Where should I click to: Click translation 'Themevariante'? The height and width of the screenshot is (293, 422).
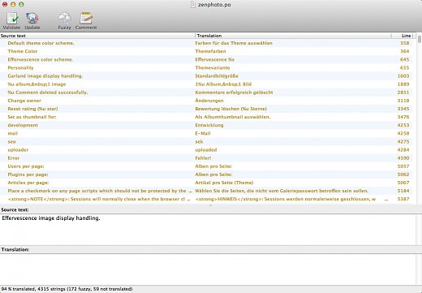[x=213, y=67]
